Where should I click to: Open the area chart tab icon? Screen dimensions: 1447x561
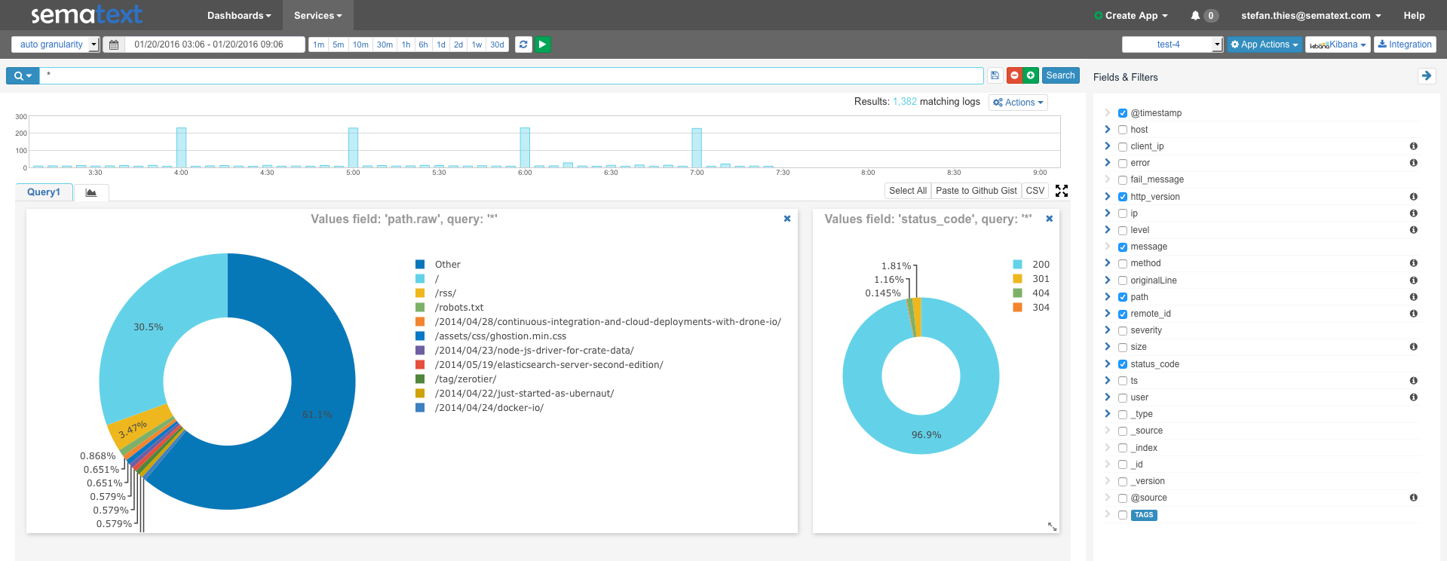click(x=91, y=192)
